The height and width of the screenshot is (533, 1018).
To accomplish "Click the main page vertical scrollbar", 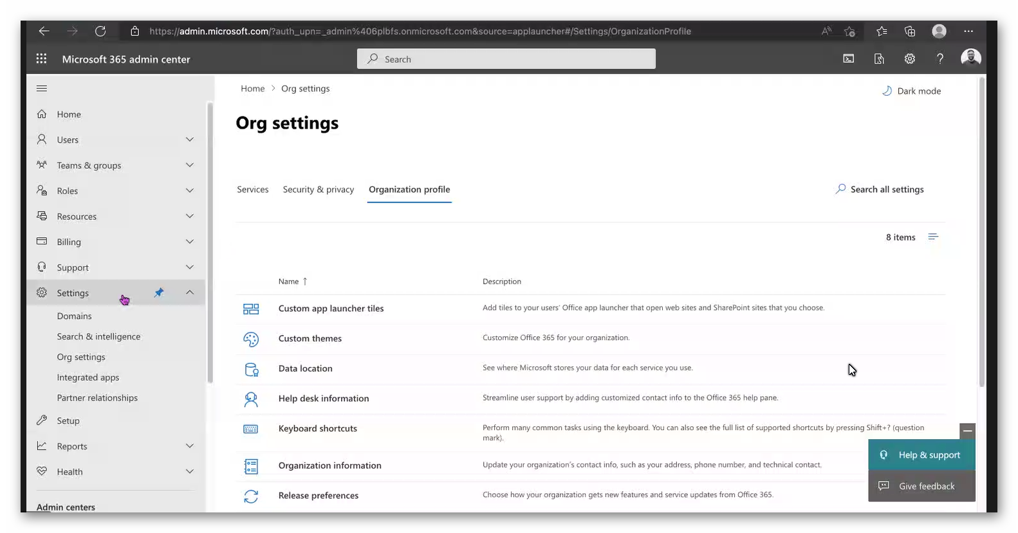I will coord(982,232).
